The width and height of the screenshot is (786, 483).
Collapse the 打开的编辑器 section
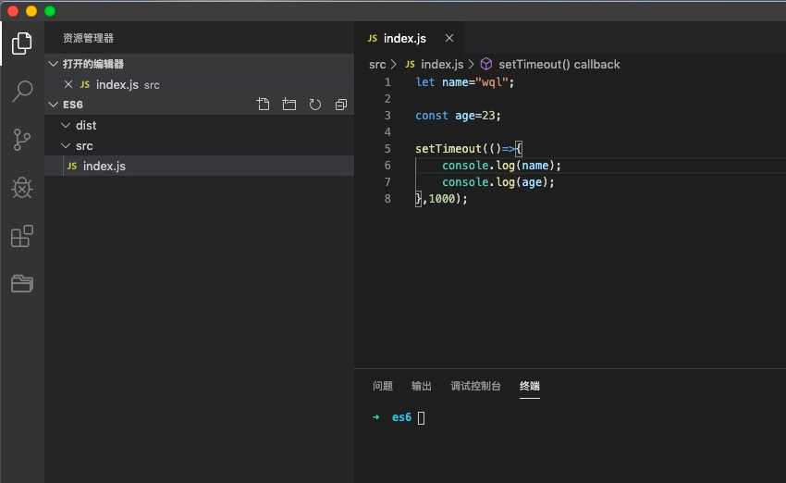(53, 64)
